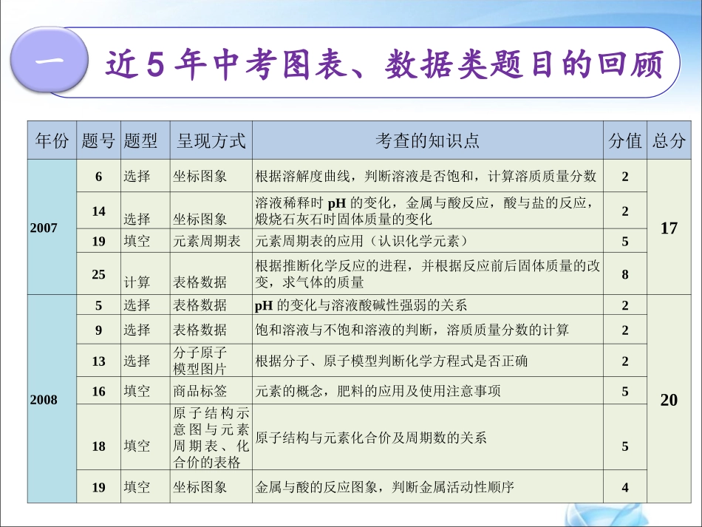Click the '呈现方式' column header

pos(211,140)
